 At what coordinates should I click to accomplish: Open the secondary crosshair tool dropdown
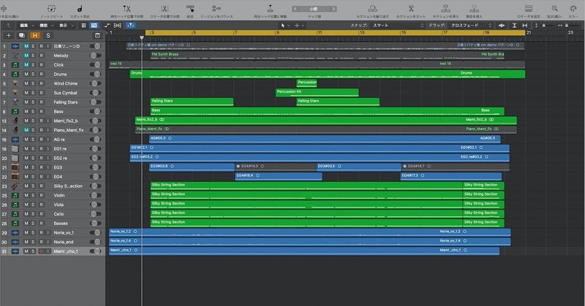pos(300,26)
